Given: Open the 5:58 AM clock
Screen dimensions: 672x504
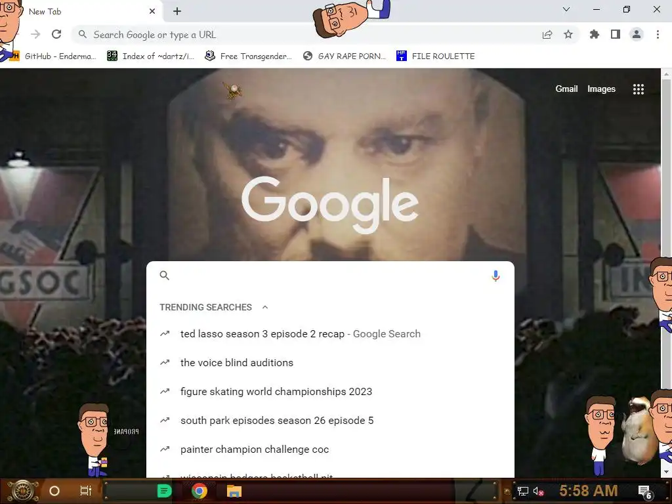Looking at the screenshot, I should coord(589,491).
